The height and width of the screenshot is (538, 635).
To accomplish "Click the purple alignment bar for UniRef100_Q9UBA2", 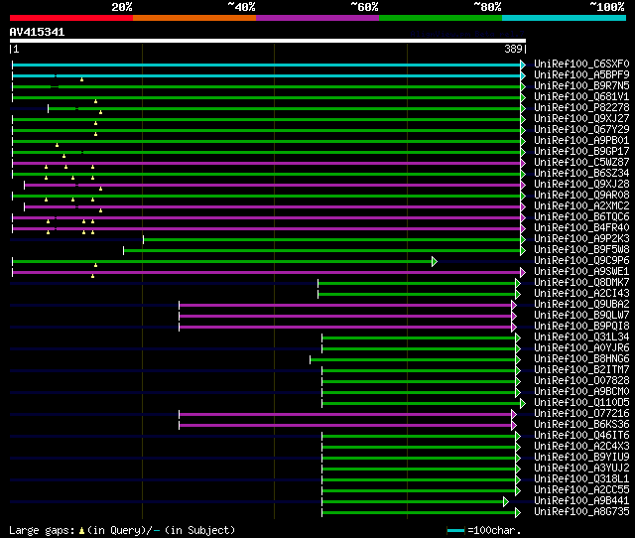I will tap(345, 306).
